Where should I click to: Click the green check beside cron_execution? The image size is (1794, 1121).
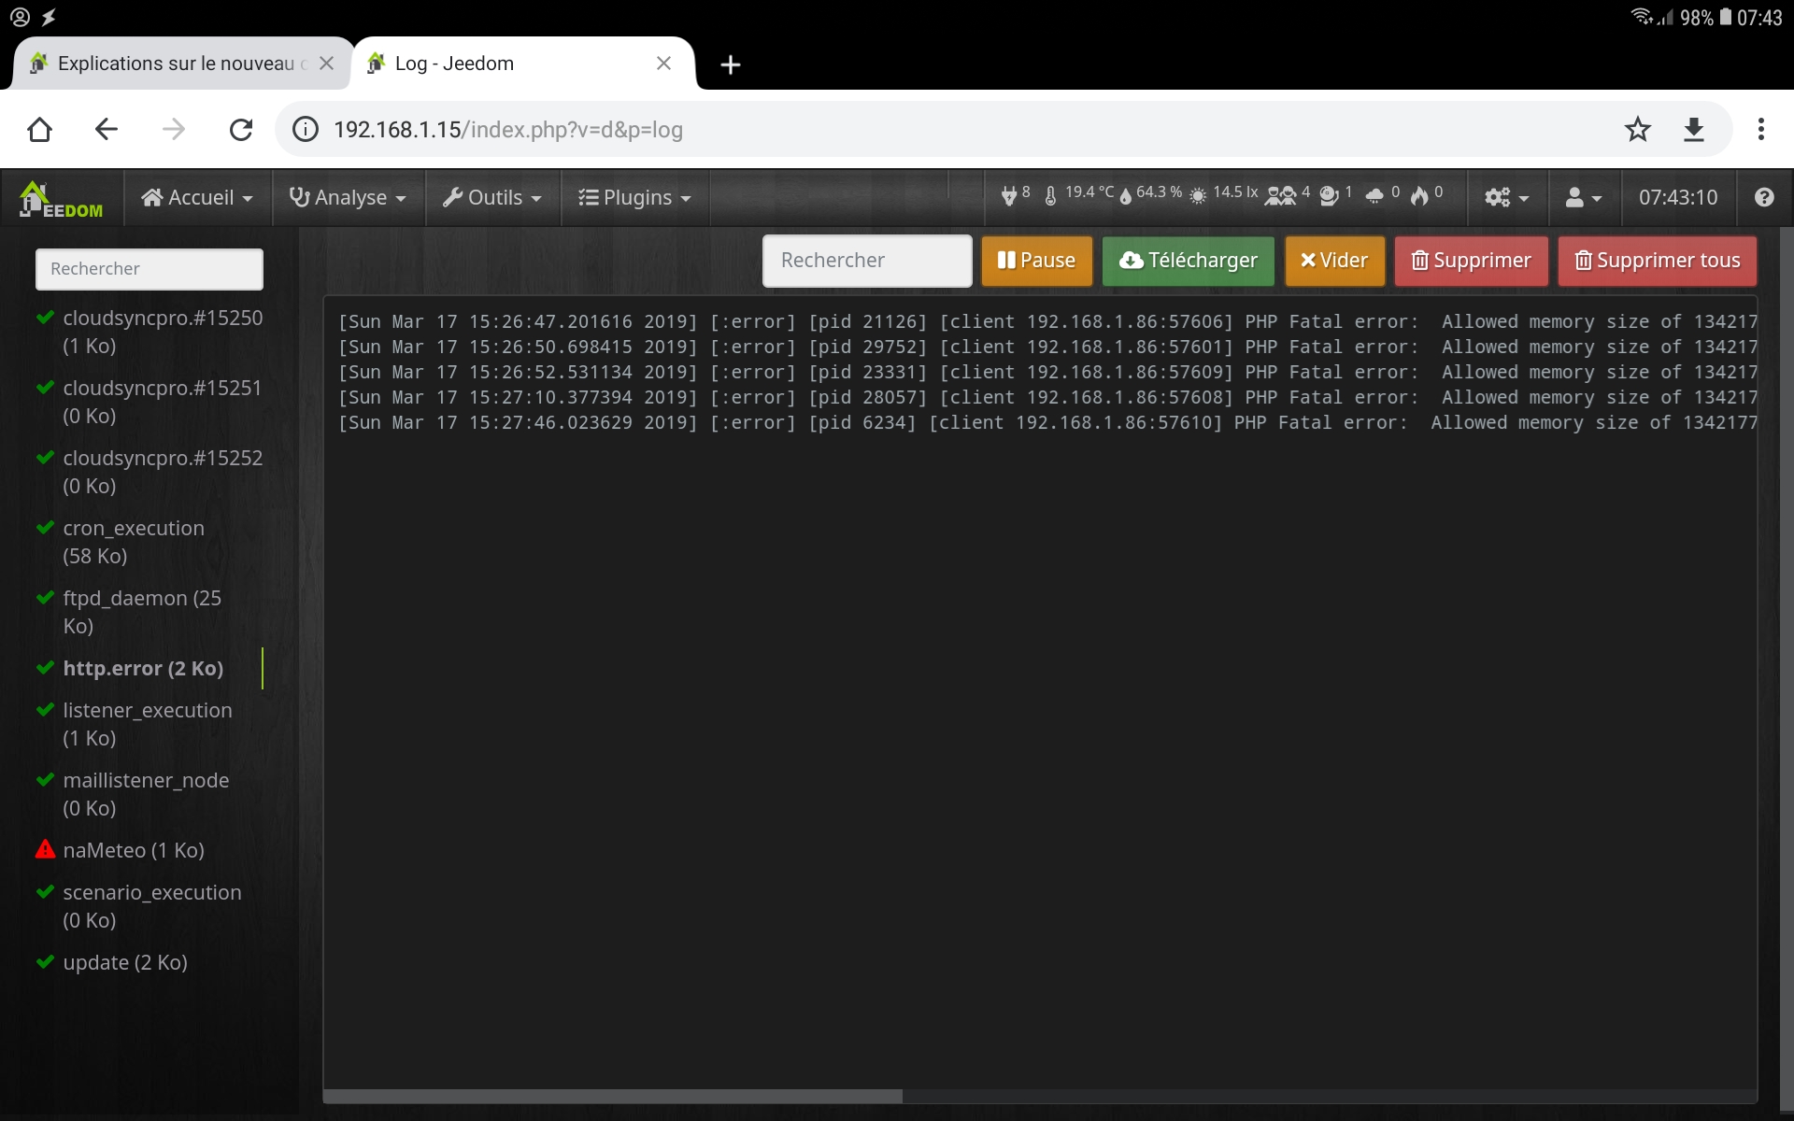click(x=45, y=528)
